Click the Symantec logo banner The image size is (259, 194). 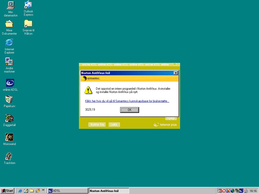[129, 78]
